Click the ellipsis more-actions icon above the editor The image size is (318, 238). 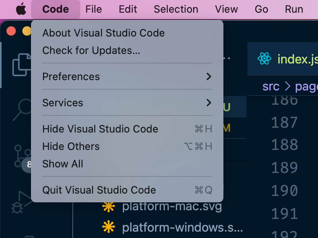227,59
